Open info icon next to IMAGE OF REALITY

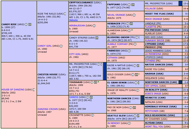tap(138, 90)
